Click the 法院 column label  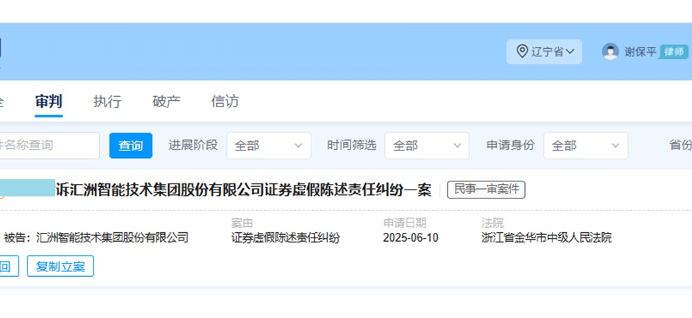(492, 223)
